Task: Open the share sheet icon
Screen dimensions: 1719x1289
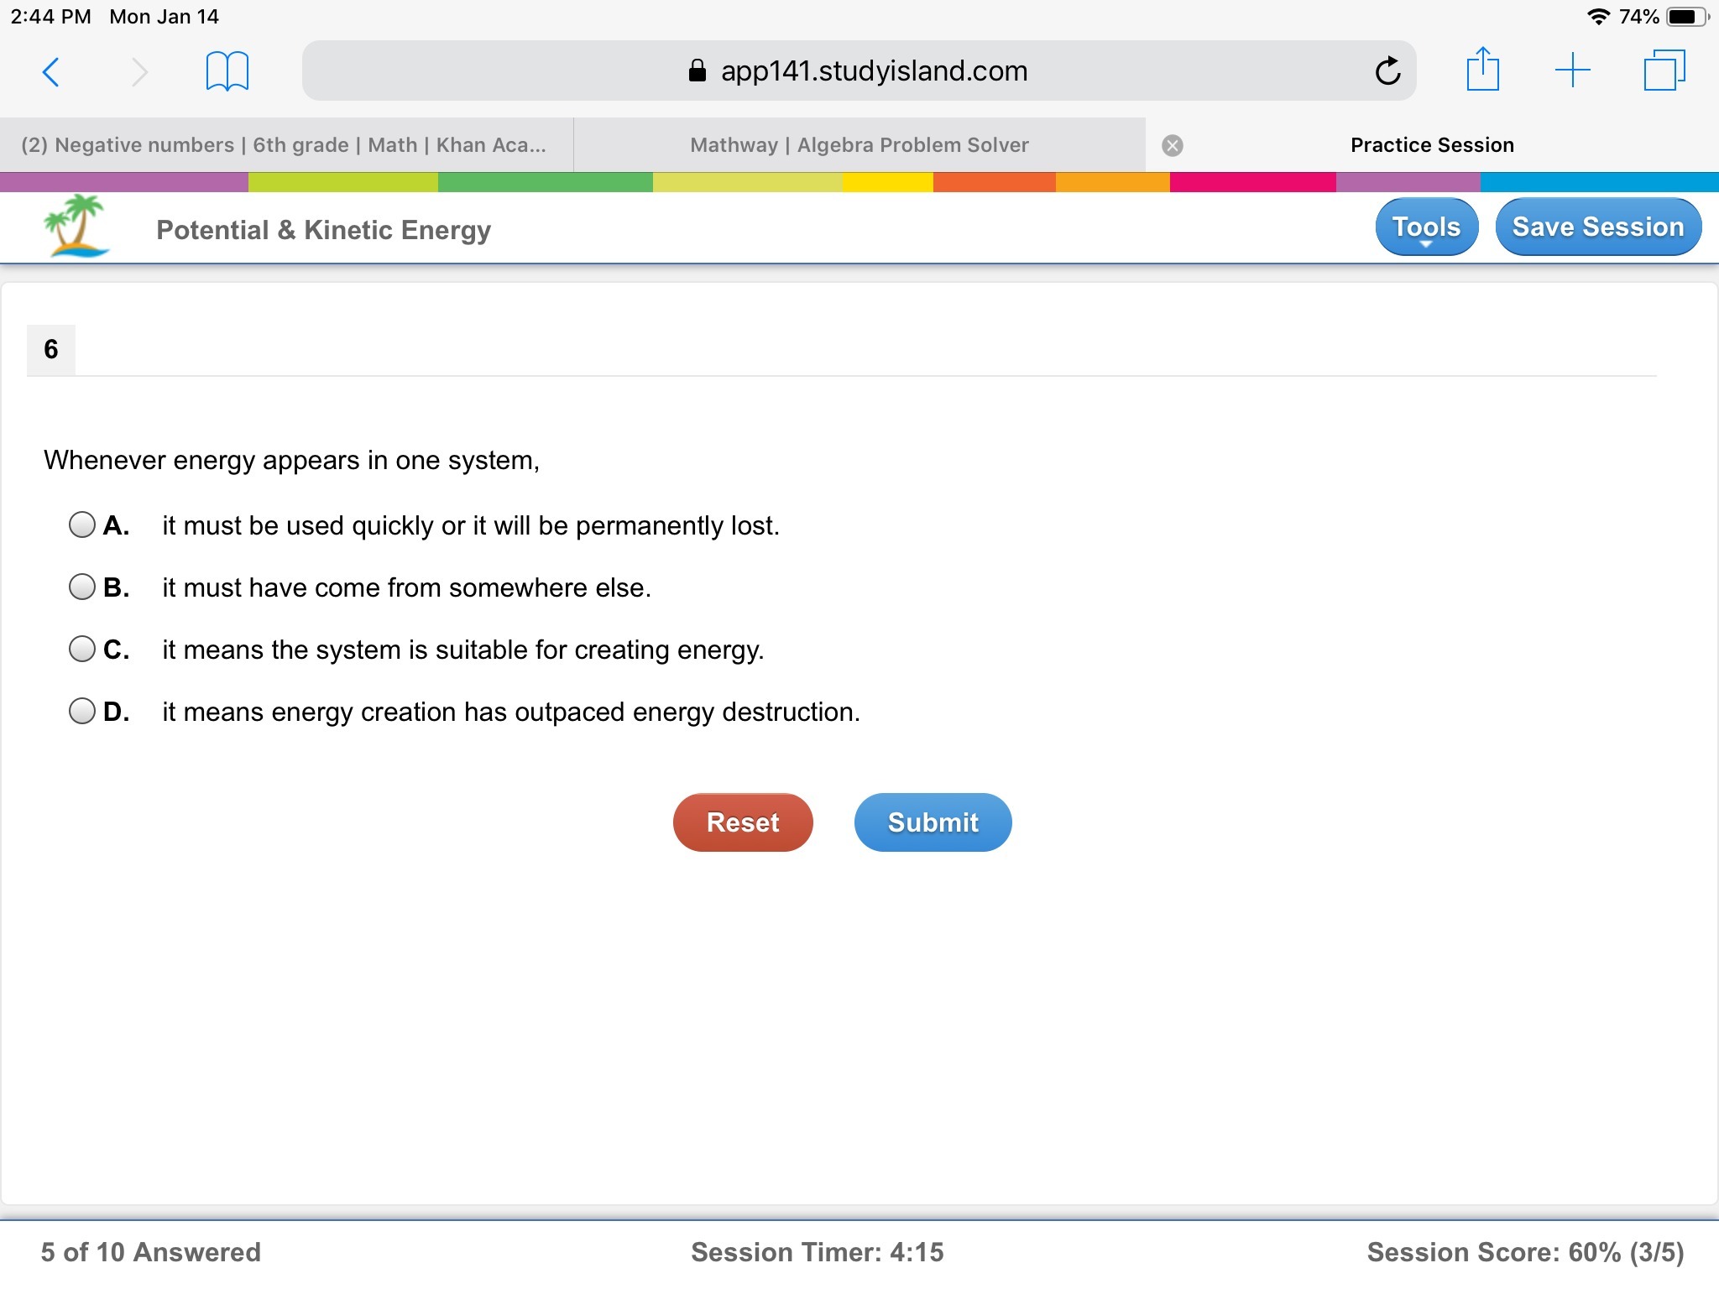Action: click(1482, 70)
